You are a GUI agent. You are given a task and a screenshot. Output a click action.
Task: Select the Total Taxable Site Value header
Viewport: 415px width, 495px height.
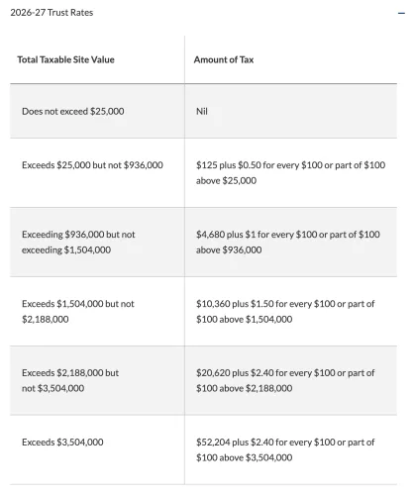click(65, 59)
